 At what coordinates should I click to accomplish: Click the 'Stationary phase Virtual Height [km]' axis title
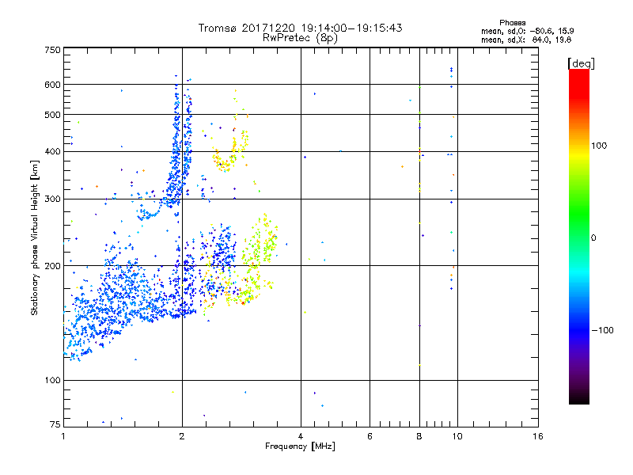(35, 237)
